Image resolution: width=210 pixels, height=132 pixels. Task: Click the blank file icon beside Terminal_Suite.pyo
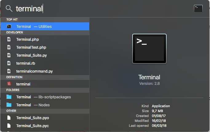(9, 118)
